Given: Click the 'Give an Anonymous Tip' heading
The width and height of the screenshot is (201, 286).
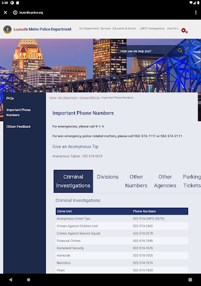Looking at the screenshot, I should coord(75,146).
